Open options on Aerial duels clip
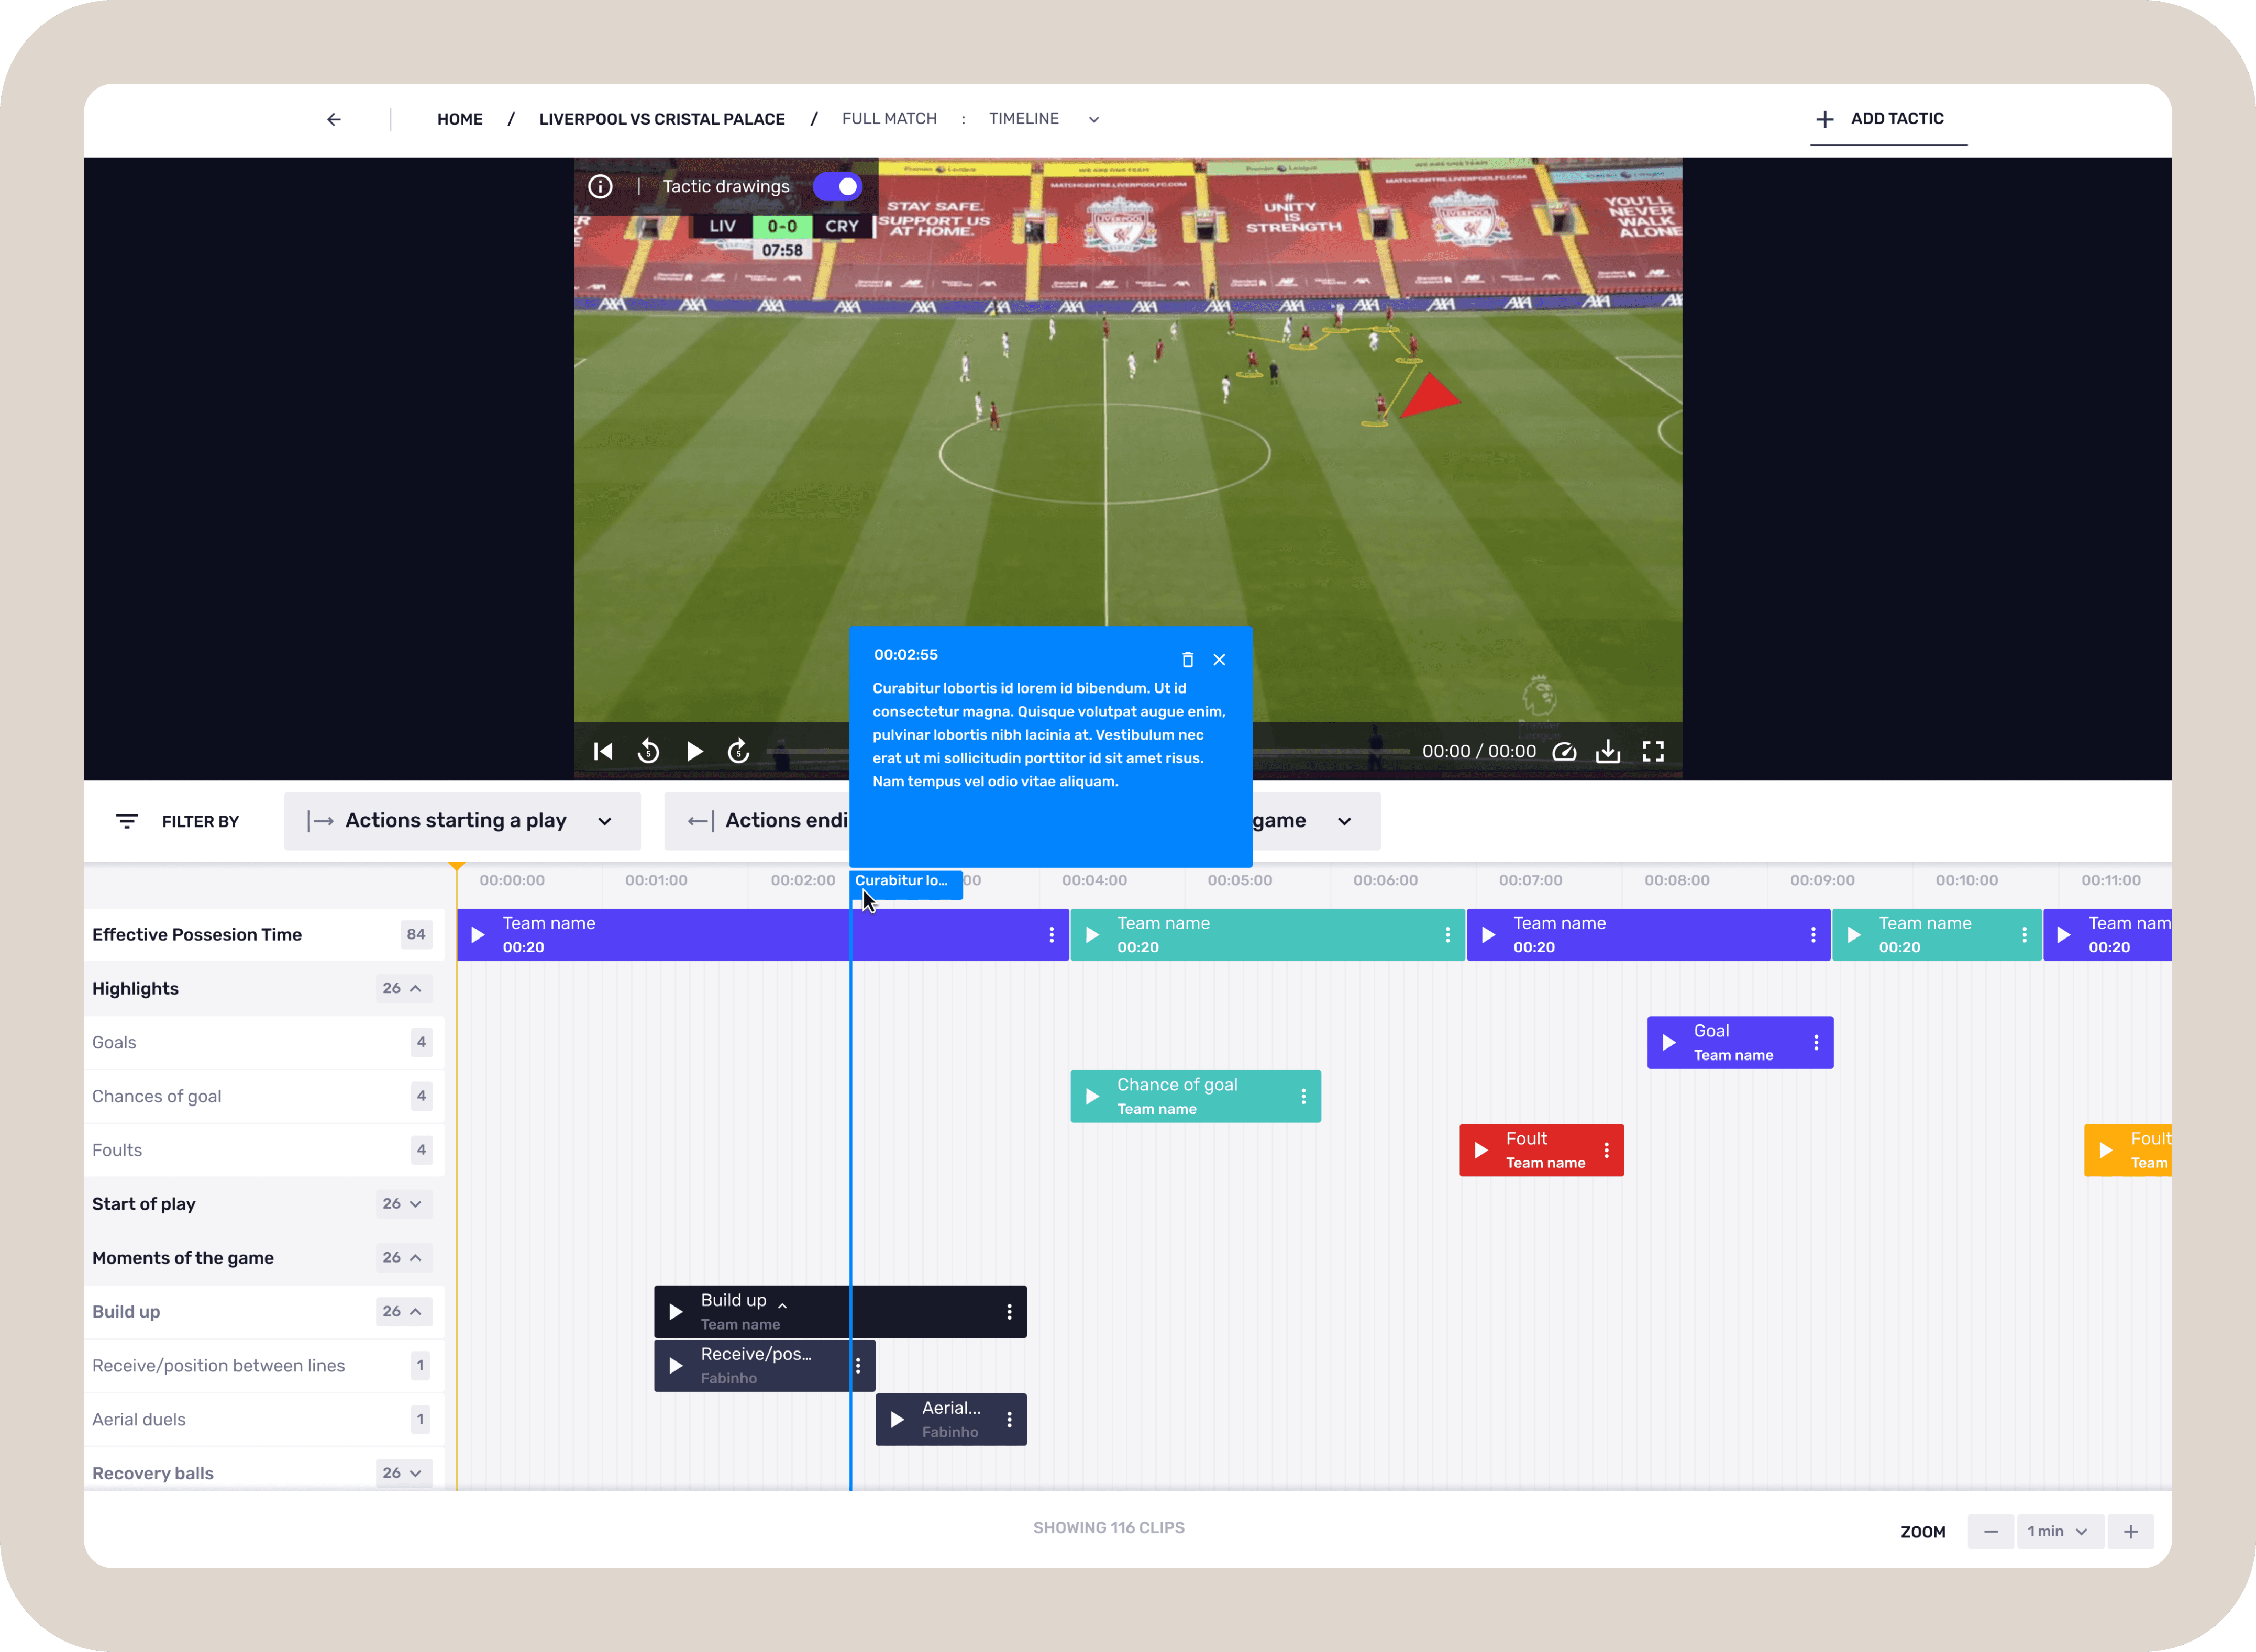Image resolution: width=2256 pixels, height=1652 pixels. [1010, 1420]
